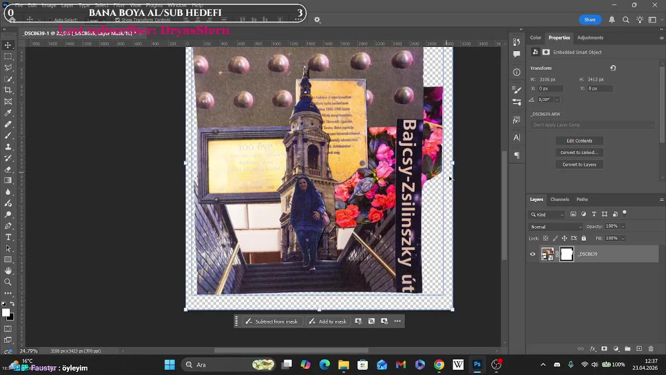Click the create new layer icon
Image resolution: width=666 pixels, height=375 pixels.
pyautogui.click(x=639, y=349)
